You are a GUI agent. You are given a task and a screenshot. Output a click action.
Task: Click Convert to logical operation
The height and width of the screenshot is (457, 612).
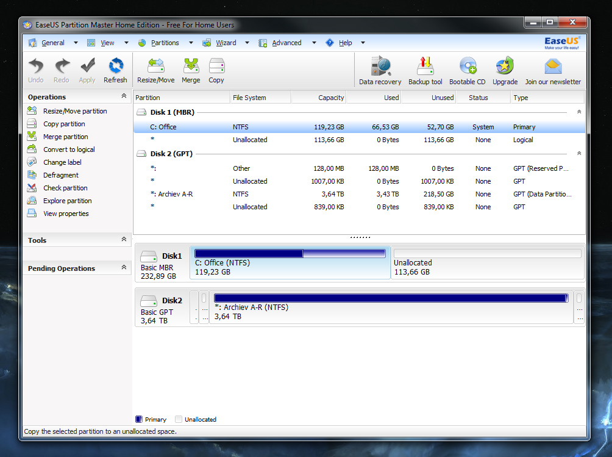69,149
